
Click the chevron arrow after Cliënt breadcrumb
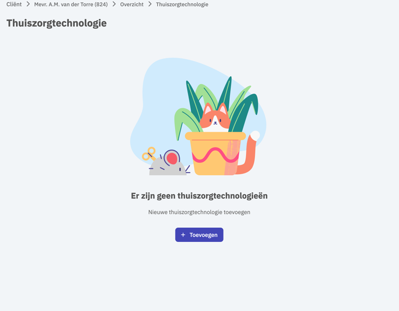(28, 5)
